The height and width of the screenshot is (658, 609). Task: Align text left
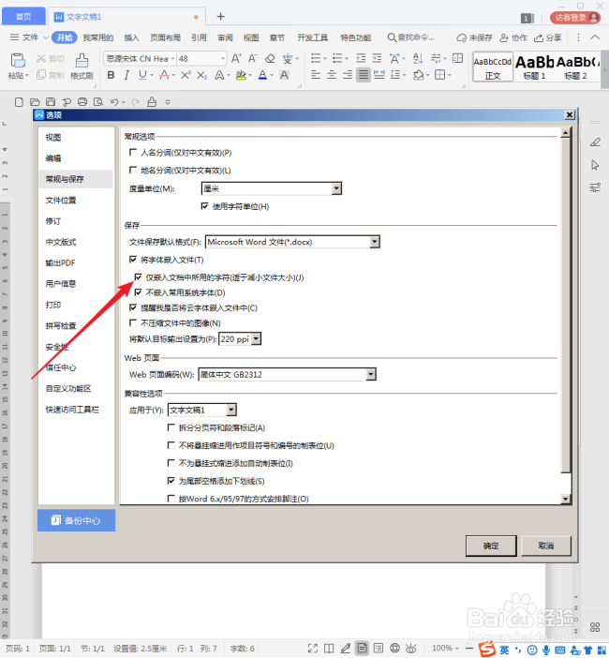[316, 75]
